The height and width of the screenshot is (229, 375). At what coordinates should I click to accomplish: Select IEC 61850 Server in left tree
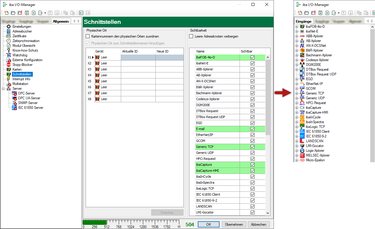[30, 108]
